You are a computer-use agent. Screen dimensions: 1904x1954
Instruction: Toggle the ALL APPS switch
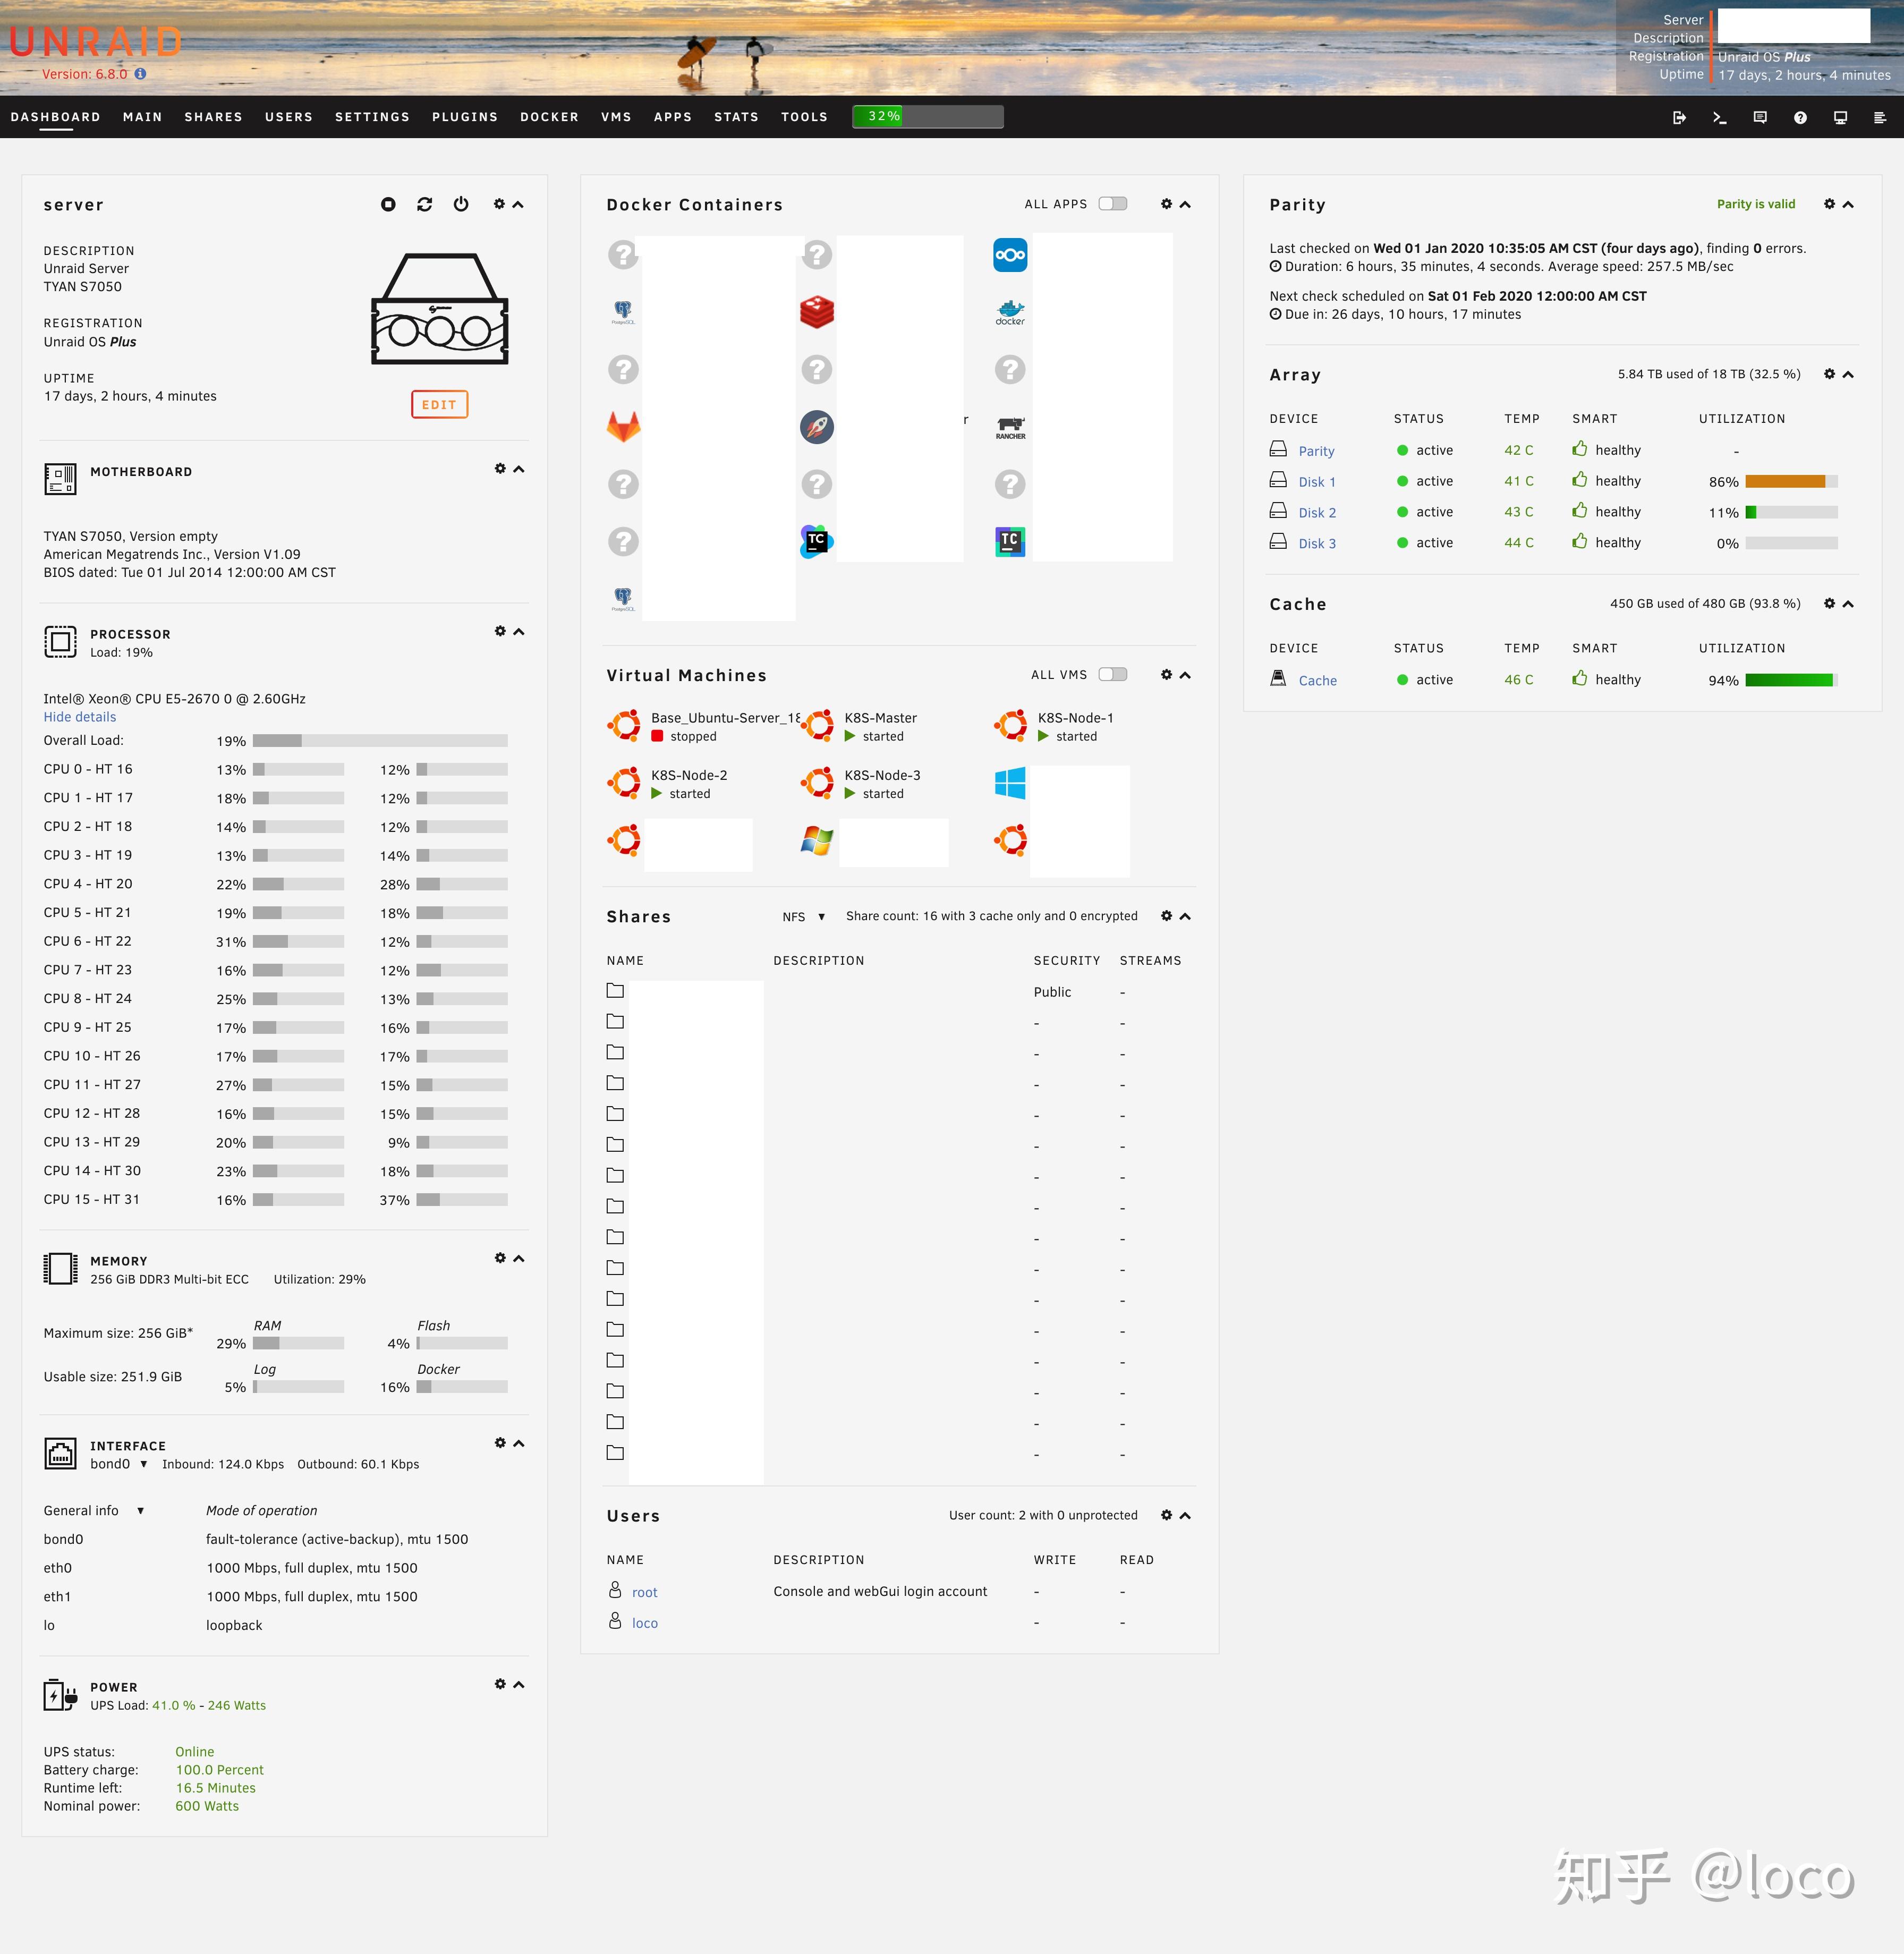(x=1112, y=204)
